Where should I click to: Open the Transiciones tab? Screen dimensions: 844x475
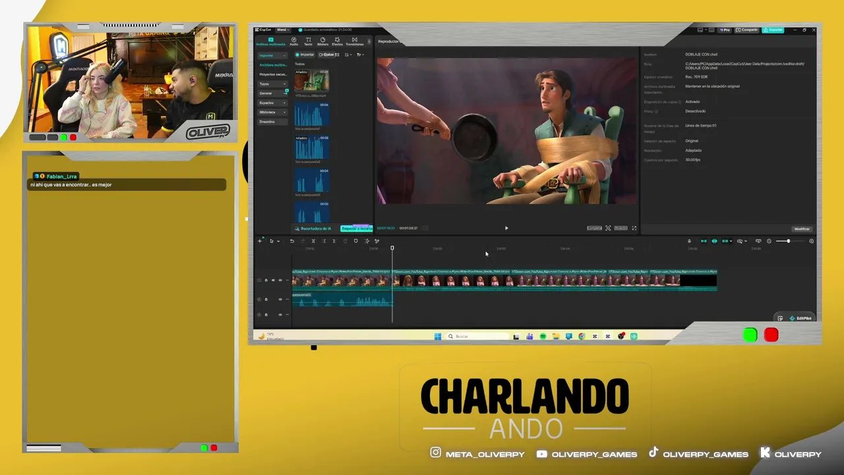355,41
